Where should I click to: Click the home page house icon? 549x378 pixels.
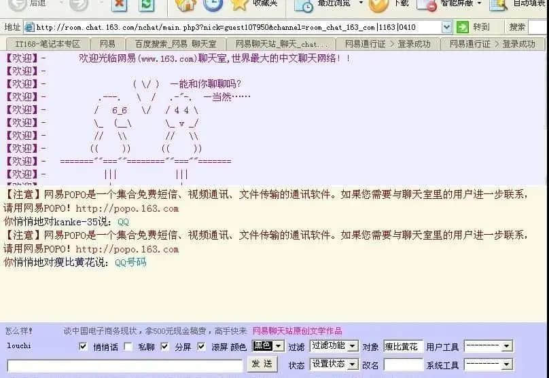click(185, 5)
